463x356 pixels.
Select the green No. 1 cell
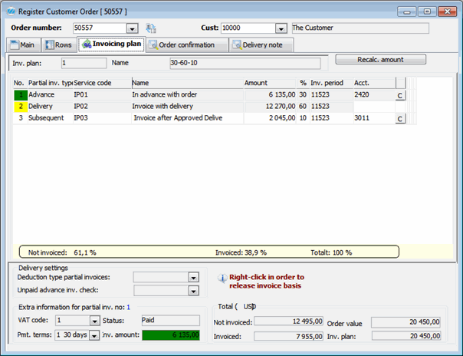click(20, 94)
